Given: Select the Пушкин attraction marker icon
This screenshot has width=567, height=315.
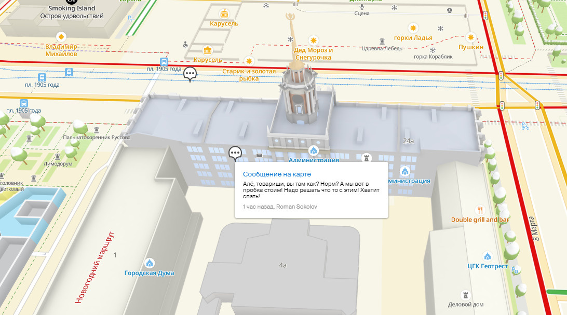Looking at the screenshot, I should point(470,37).
